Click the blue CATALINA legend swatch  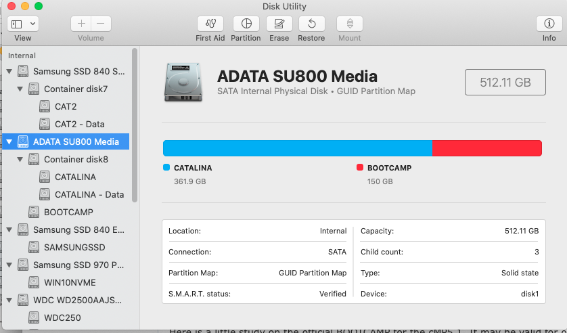(166, 167)
